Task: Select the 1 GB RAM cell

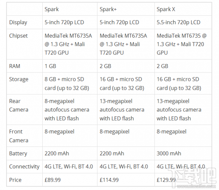Action: pos(50,66)
